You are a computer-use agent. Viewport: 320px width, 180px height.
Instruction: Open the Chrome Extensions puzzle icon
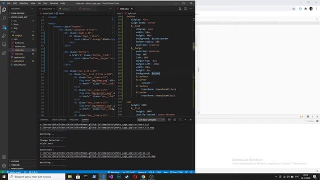305,8
